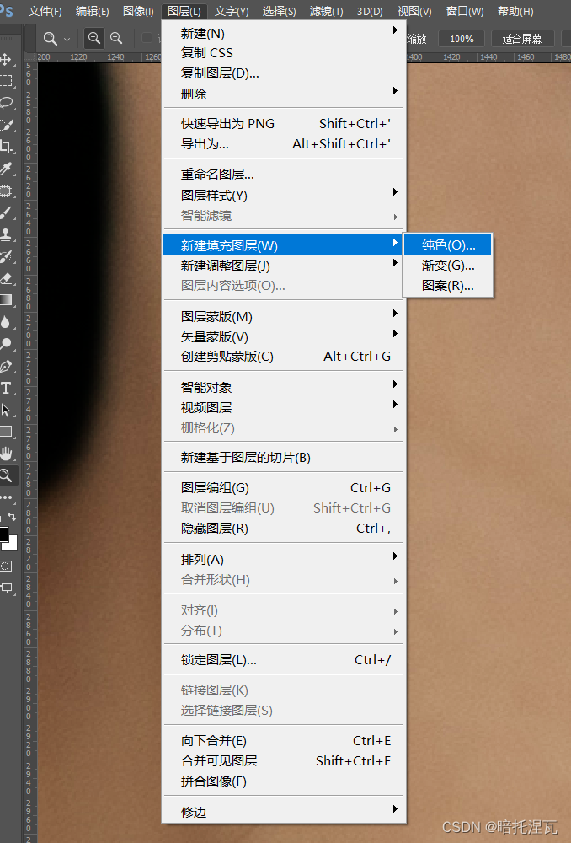Open the 滤镜(T) menu

(326, 11)
